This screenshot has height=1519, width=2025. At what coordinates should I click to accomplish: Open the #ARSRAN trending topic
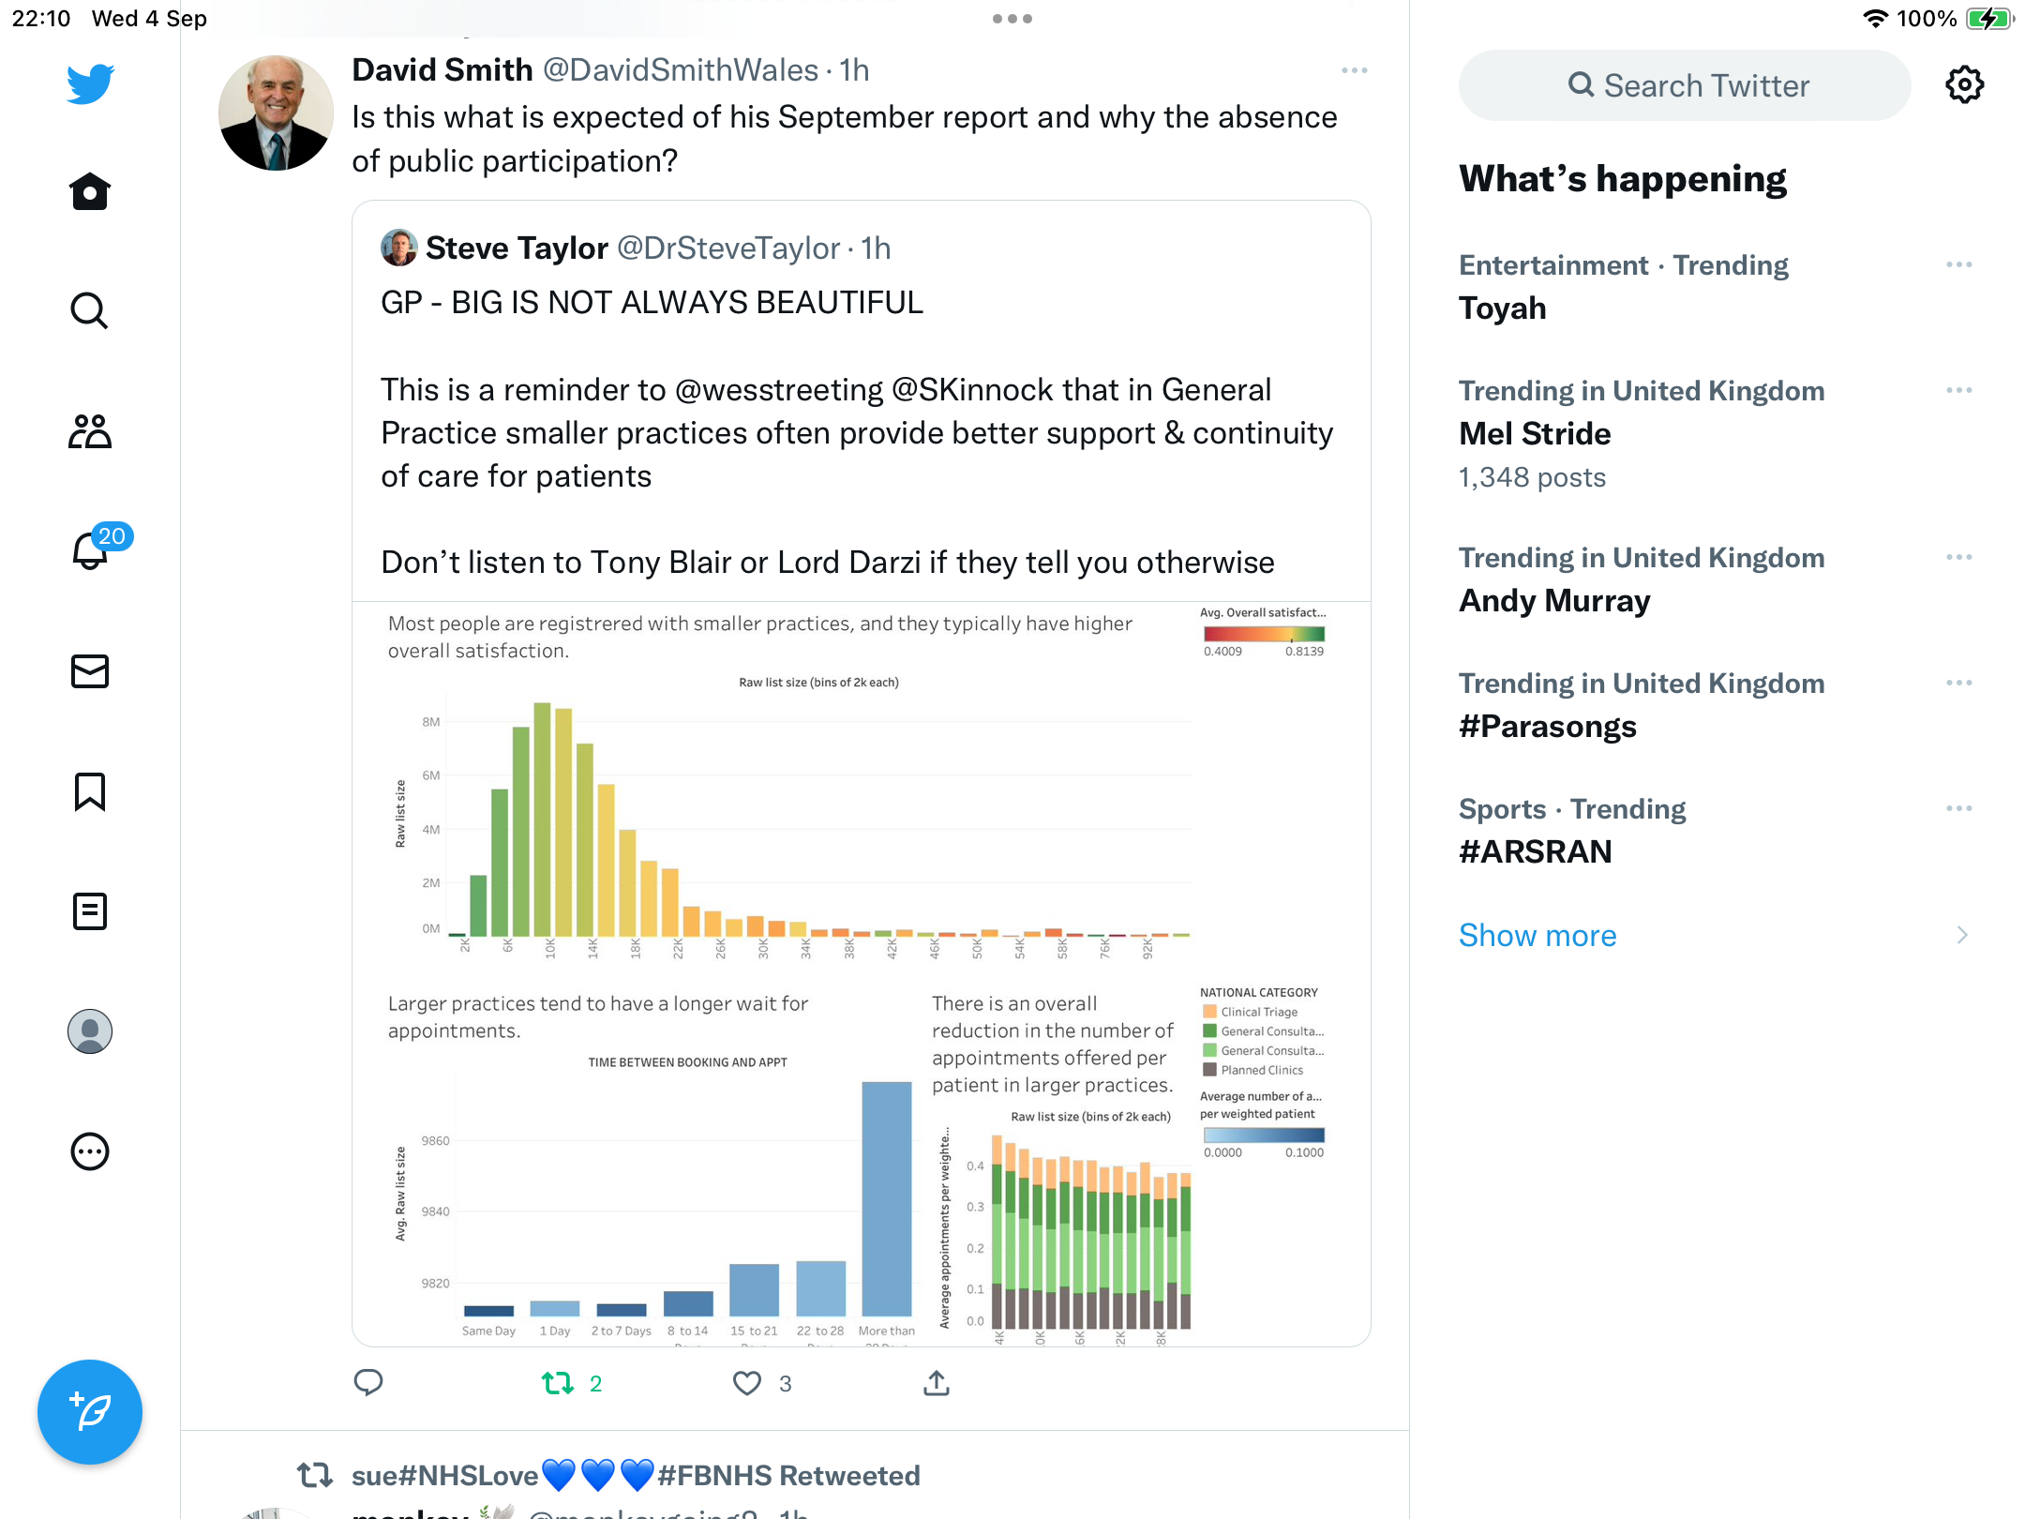pyautogui.click(x=1536, y=851)
